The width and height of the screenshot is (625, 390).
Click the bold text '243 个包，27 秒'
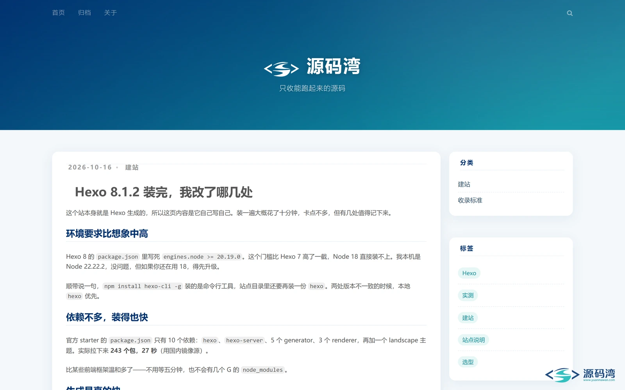point(134,351)
